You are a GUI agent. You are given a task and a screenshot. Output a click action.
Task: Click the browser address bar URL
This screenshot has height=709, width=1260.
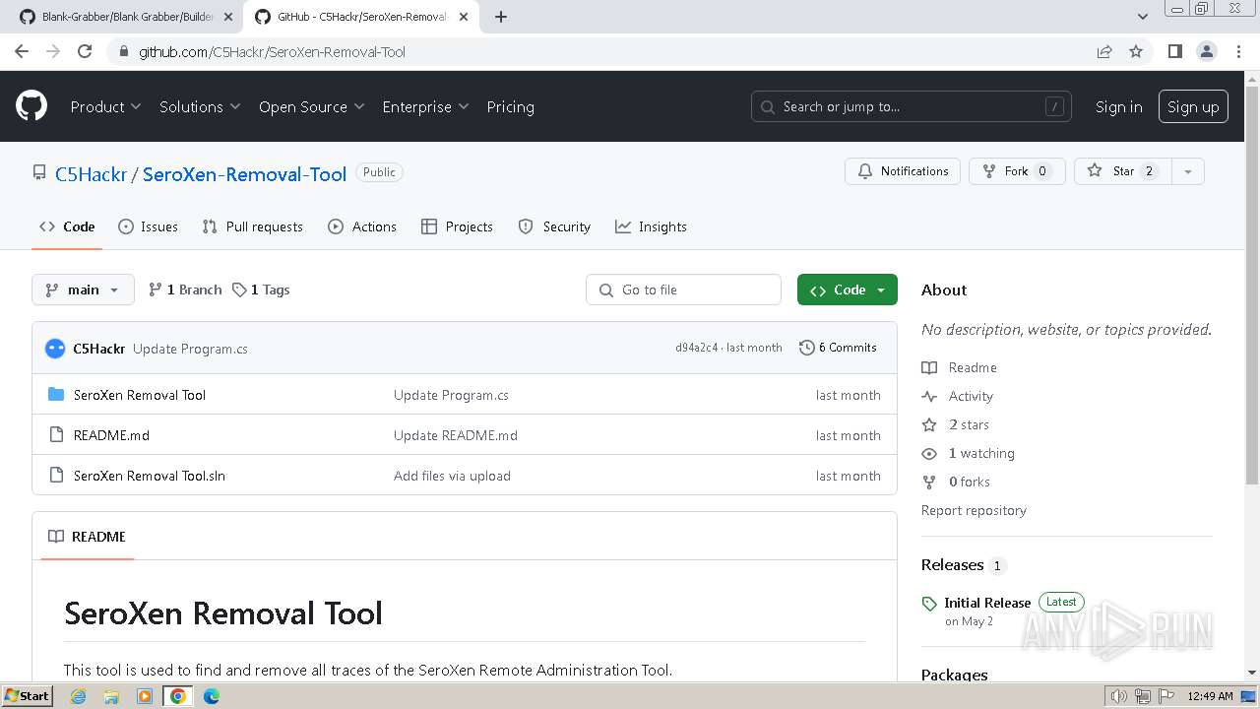coord(272,51)
